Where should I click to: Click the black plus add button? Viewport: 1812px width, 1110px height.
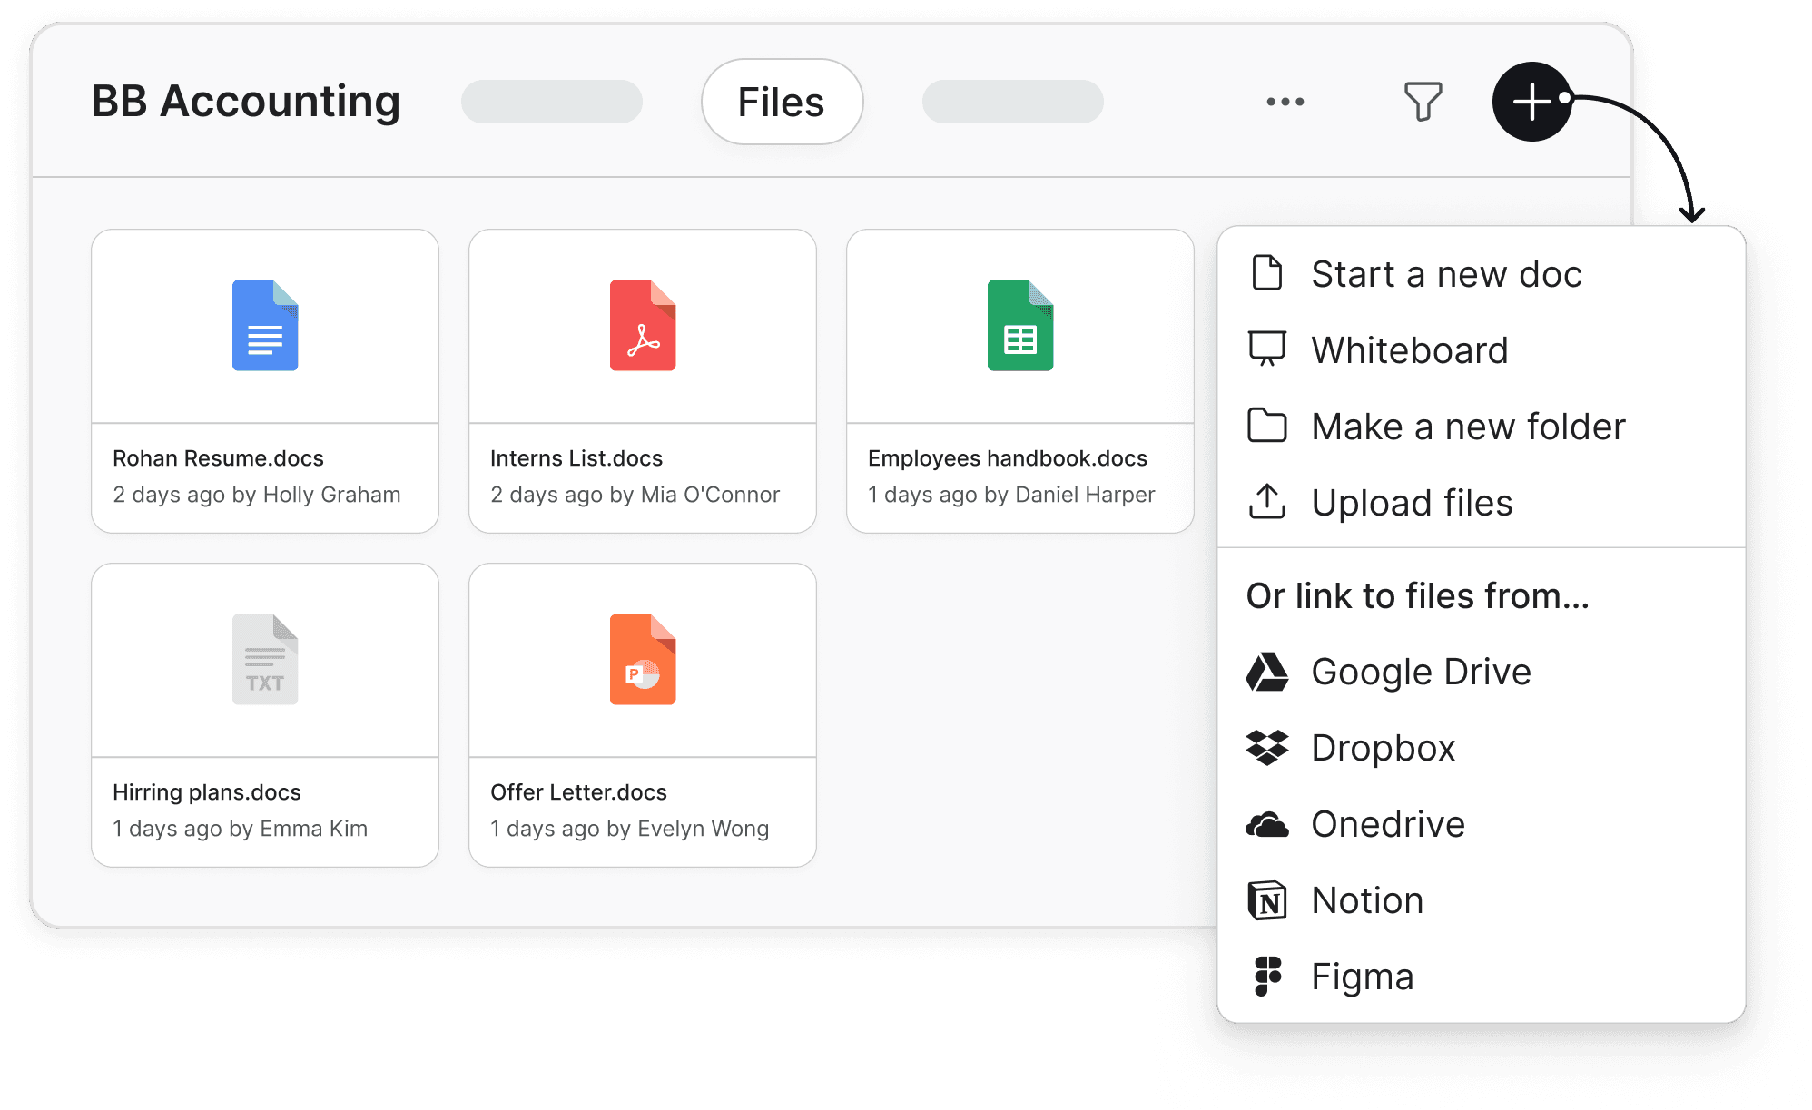click(x=1531, y=102)
